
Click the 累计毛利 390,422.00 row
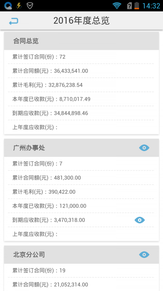81,192
